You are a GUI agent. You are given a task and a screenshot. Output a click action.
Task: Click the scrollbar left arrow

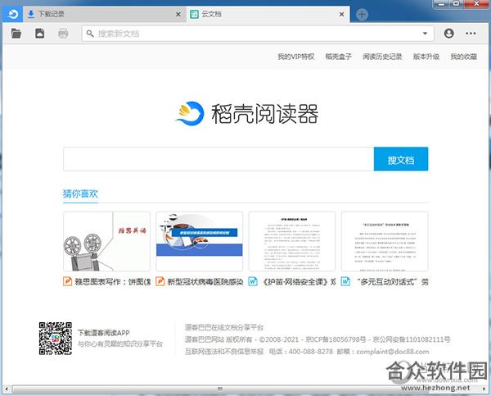coord(7,389)
